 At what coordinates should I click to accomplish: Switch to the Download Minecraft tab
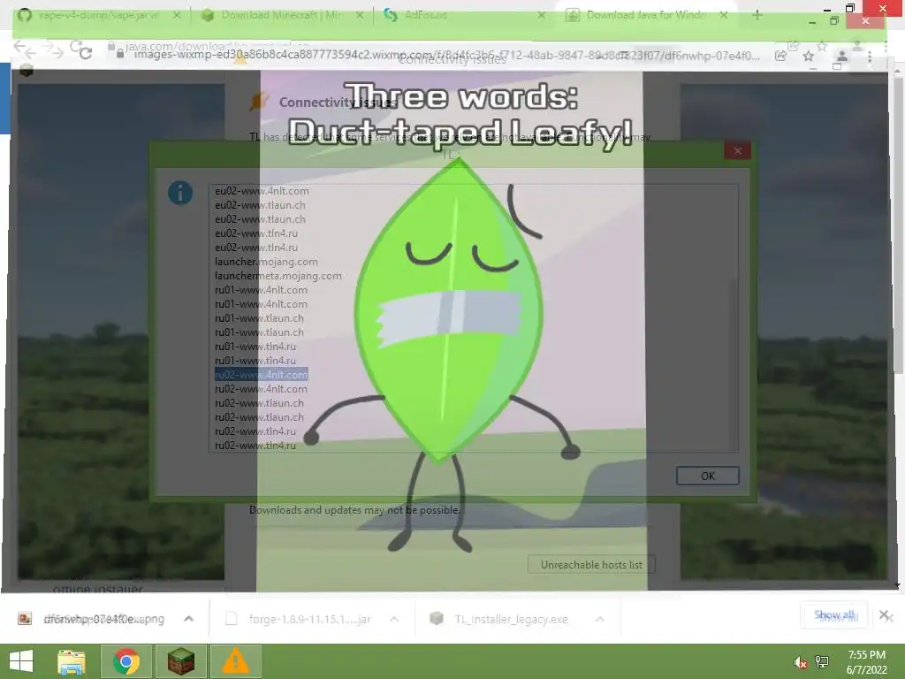(x=283, y=16)
